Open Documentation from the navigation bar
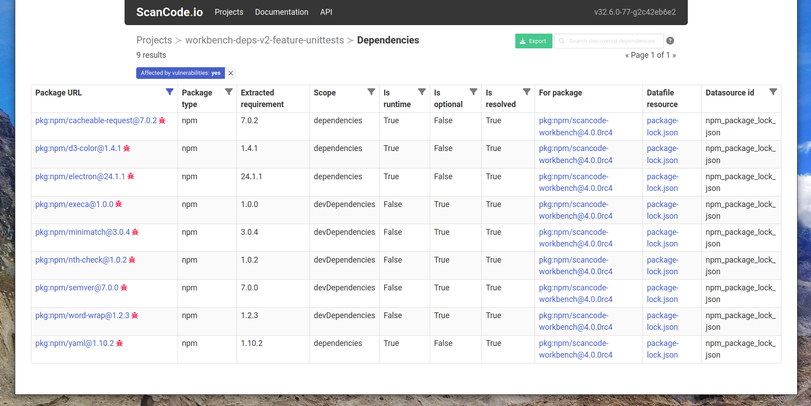This screenshot has height=406, width=811. tap(281, 12)
